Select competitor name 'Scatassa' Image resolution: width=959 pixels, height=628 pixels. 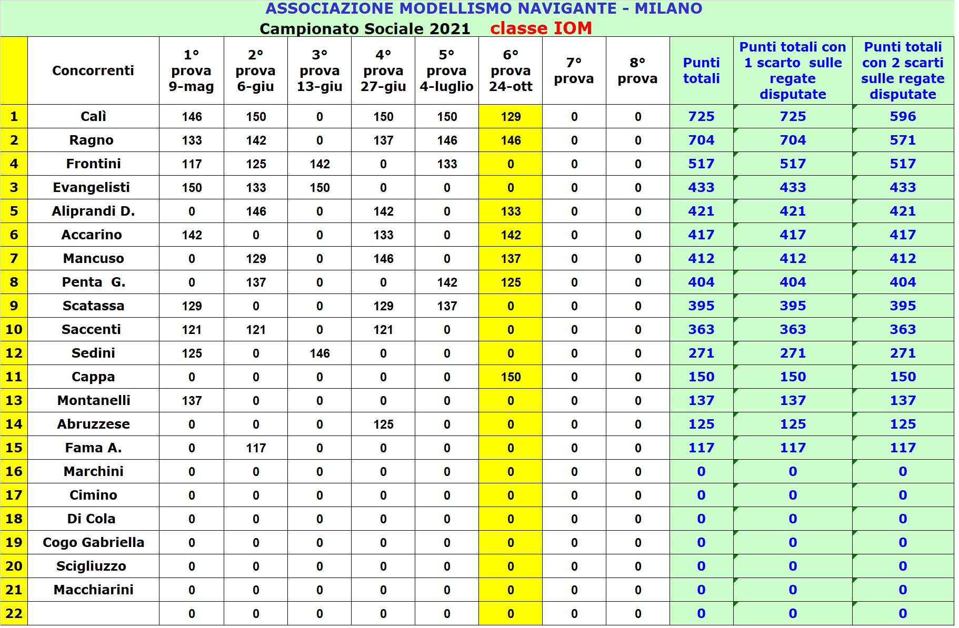pyautogui.click(x=93, y=306)
